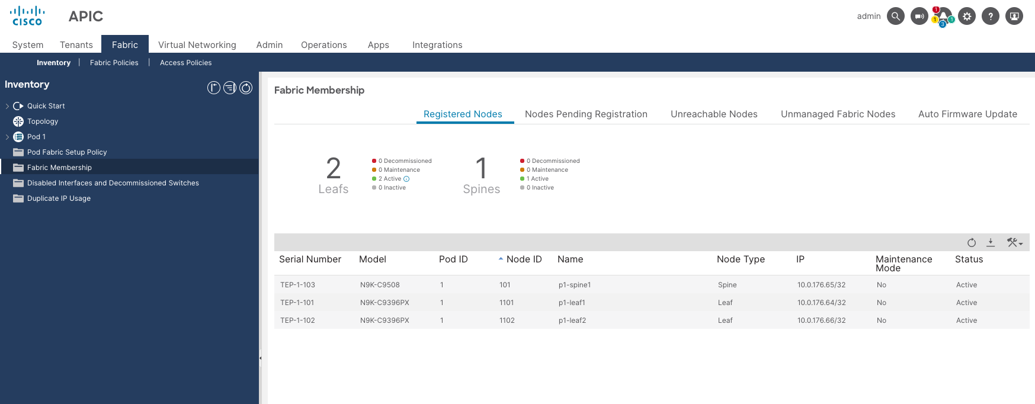Image resolution: width=1035 pixels, height=404 pixels.
Task: Switch to Registered Nodes tab
Action: [x=463, y=114]
